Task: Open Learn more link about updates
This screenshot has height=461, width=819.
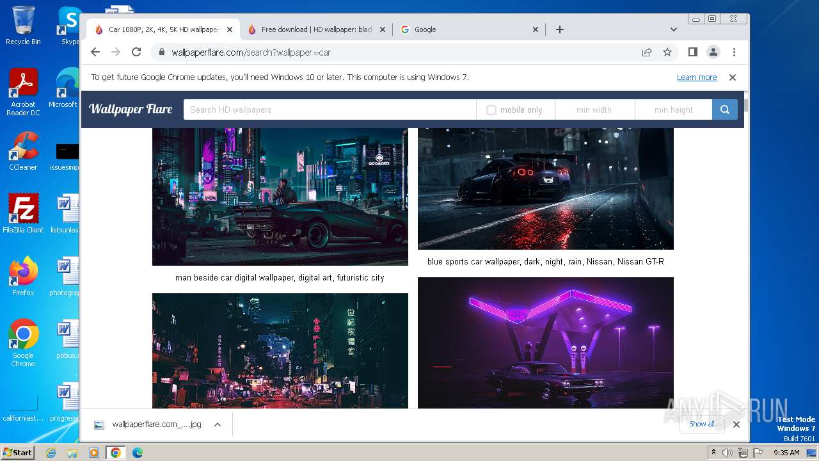Action: 697,77
